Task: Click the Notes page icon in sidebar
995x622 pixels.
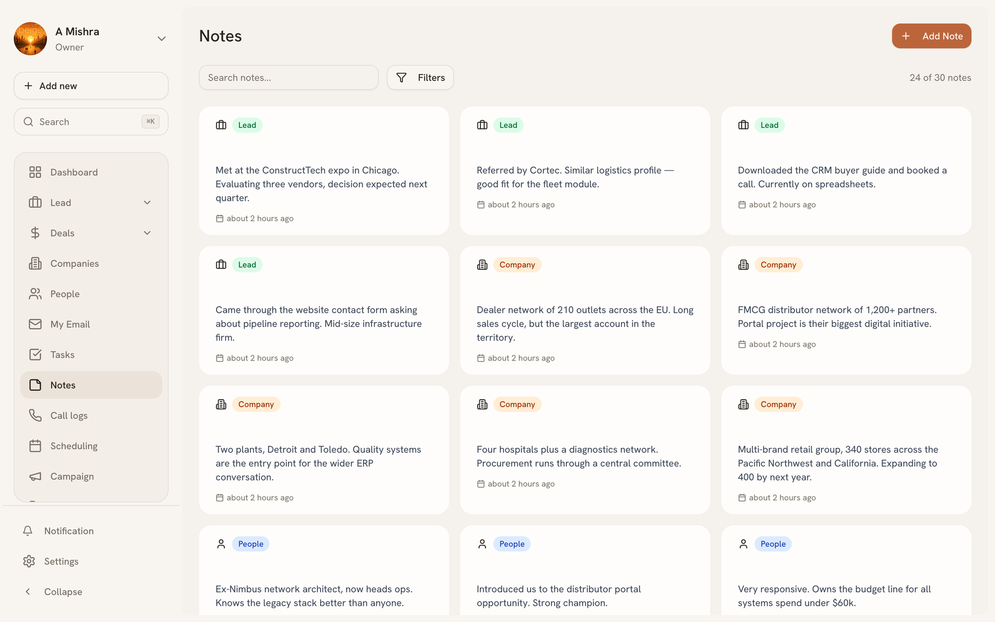Action: (35, 385)
